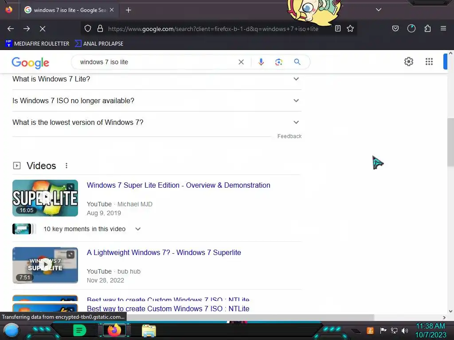List all tabs with the chevron
The image size is (454, 340).
[379, 10]
